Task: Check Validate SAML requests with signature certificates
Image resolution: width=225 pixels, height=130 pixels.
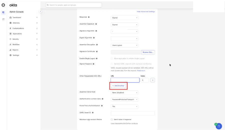Action: pos(112,64)
